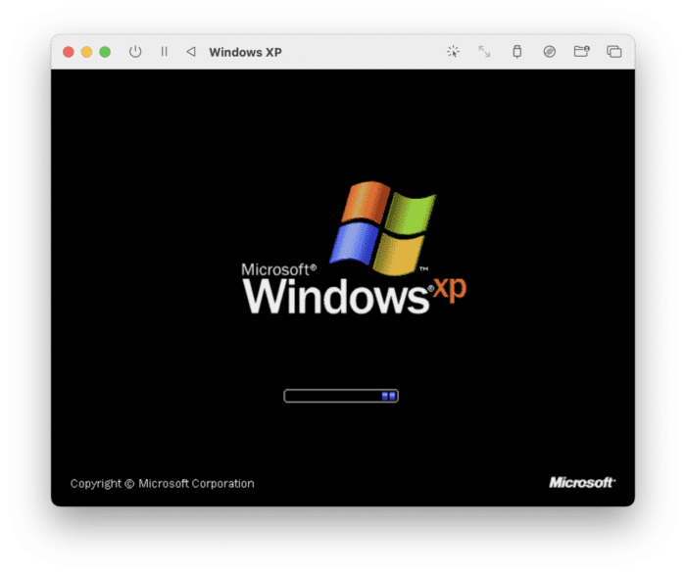This screenshot has width=686, height=574.
Task: Click the resize window arrows icon
Action: [x=484, y=52]
